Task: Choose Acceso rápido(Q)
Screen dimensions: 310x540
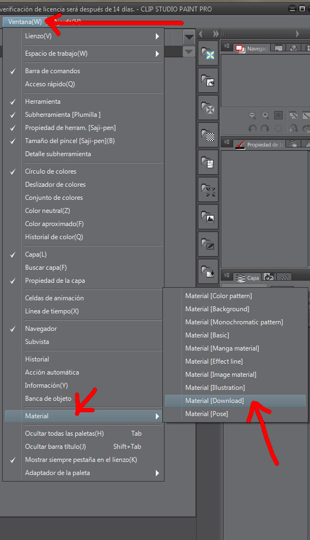Action: [x=83, y=84]
